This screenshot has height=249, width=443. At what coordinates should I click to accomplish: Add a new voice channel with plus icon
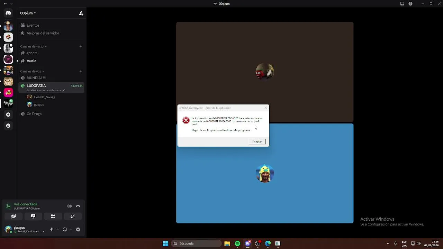[x=81, y=71]
